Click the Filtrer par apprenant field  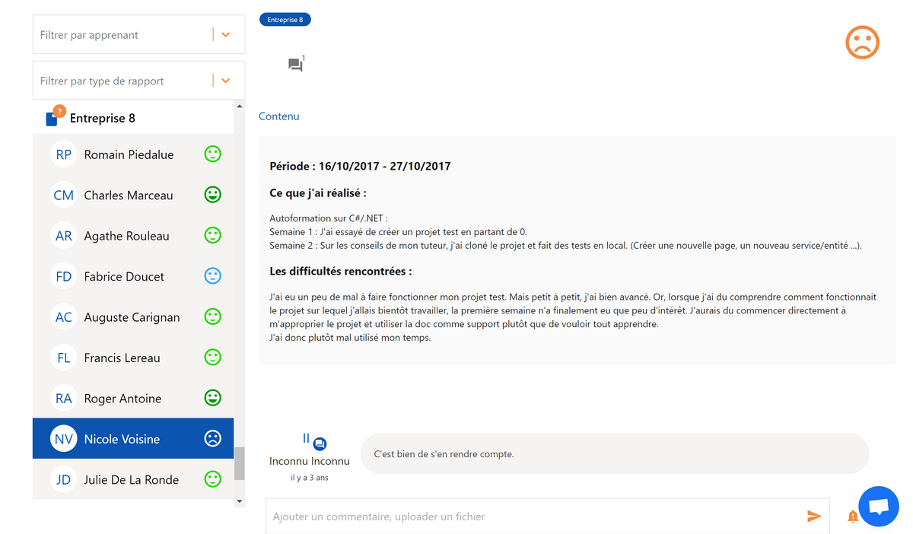point(138,34)
